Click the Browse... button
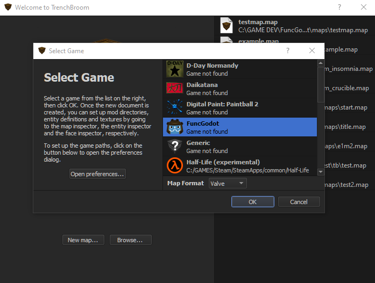This screenshot has width=375, height=283. (130, 240)
